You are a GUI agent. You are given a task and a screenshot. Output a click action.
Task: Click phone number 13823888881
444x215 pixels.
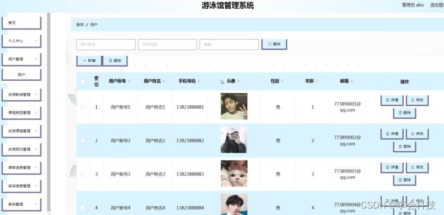point(190,107)
